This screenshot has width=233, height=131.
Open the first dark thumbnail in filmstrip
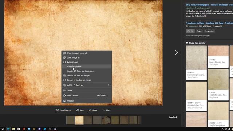(70, 120)
